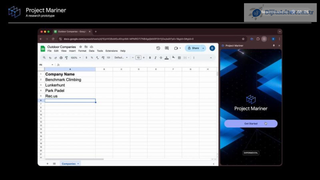Open the Insert menu
Image resolution: width=320 pixels, height=180 pixels.
(72, 51)
